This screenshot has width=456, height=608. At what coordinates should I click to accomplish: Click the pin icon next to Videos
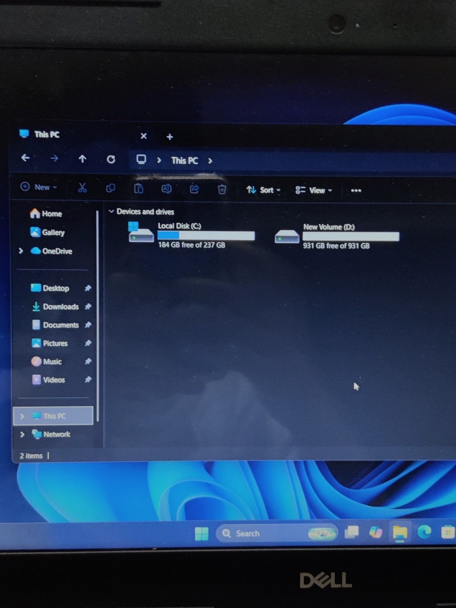coord(88,380)
